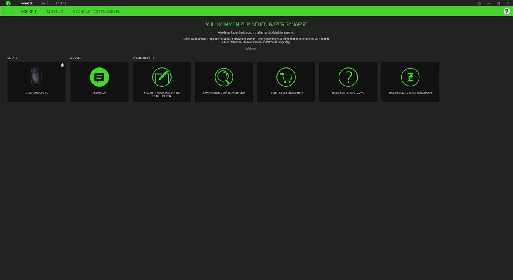Open the Razer Orochi V2 mouse device
This screenshot has width=513, height=280.
(x=36, y=77)
